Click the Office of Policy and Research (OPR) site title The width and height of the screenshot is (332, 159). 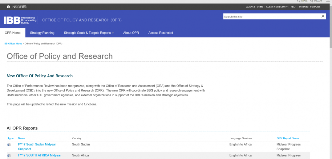(x=82, y=20)
